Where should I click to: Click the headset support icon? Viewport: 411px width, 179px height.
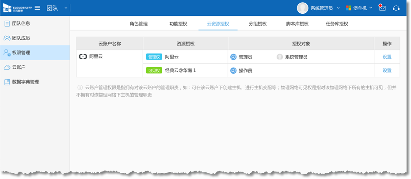pyautogui.click(x=396, y=8)
